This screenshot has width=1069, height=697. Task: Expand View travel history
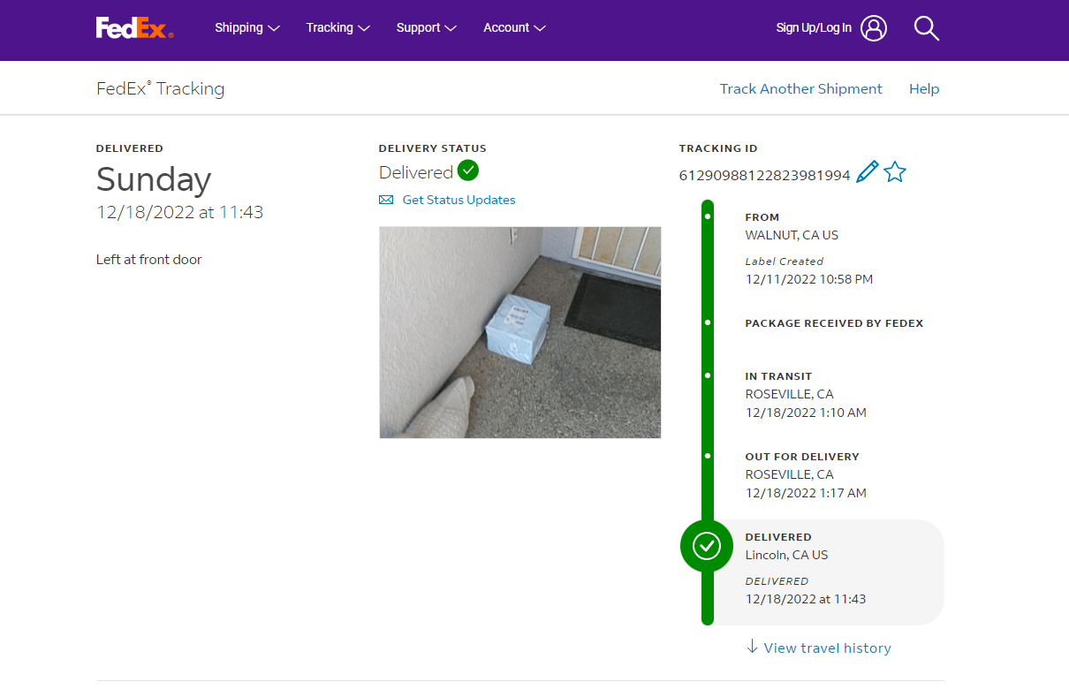pos(827,648)
